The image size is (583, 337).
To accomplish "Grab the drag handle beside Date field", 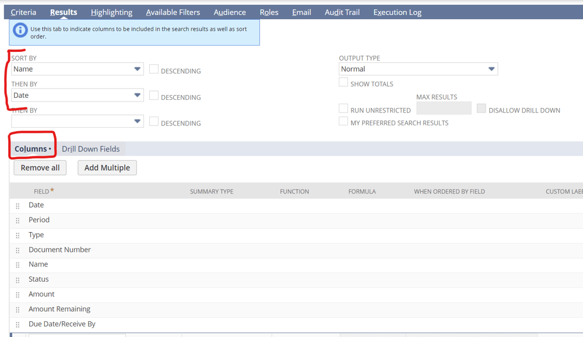I will 17,205.
